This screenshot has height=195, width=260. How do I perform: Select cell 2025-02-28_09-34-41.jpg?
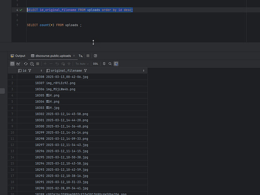point(96,188)
